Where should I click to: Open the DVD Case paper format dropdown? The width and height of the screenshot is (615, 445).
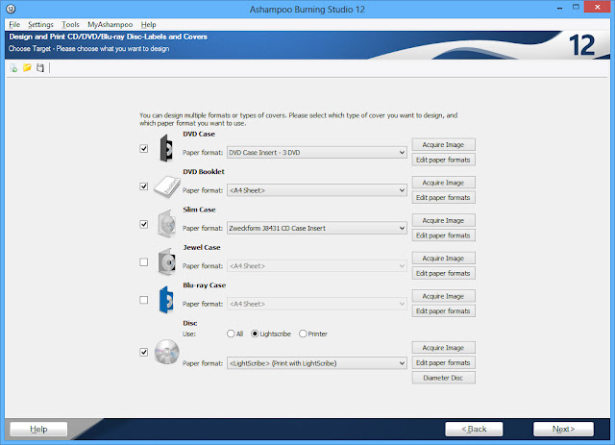pos(316,152)
